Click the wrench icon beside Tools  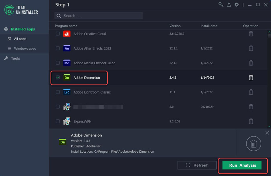[x=6, y=58]
